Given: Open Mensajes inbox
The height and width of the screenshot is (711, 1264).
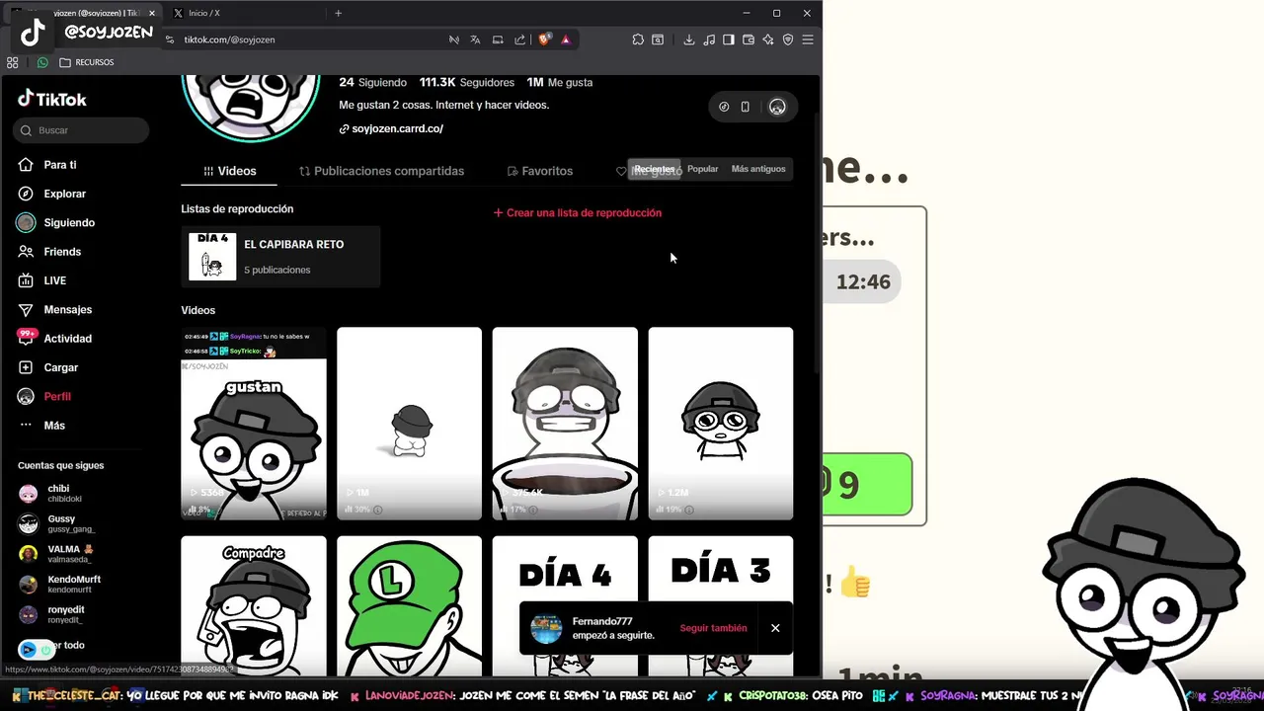Looking at the screenshot, I should click(x=67, y=309).
